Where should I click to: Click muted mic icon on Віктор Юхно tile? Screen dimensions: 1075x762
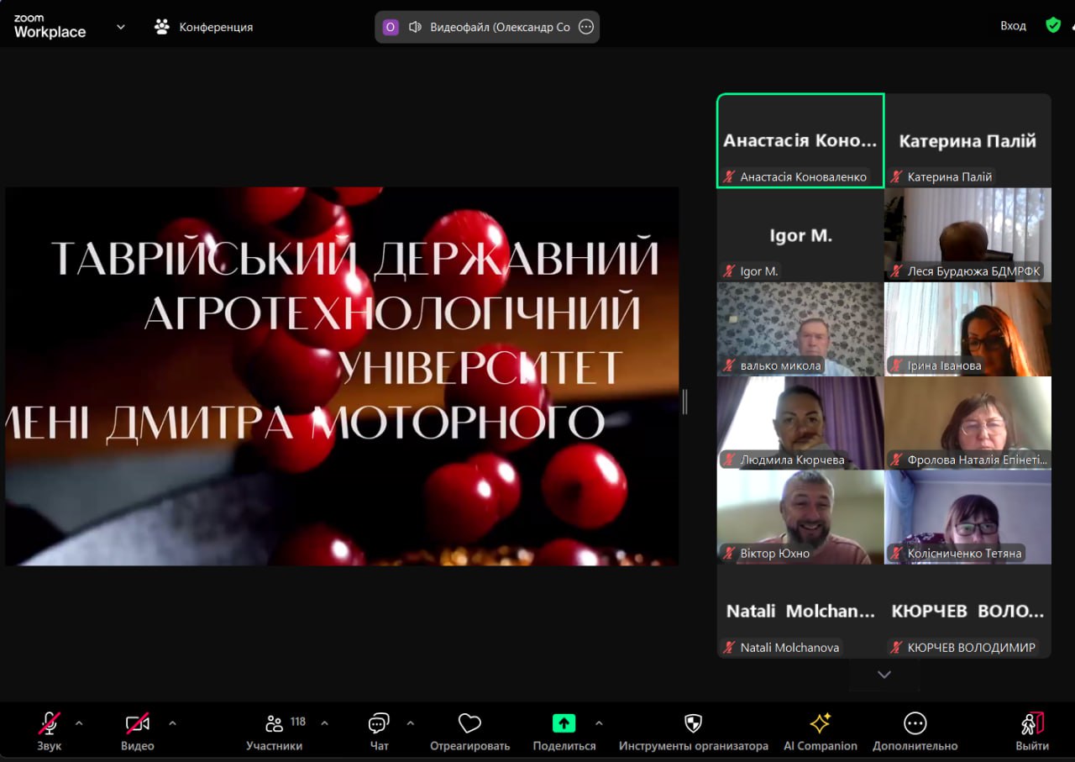click(729, 554)
